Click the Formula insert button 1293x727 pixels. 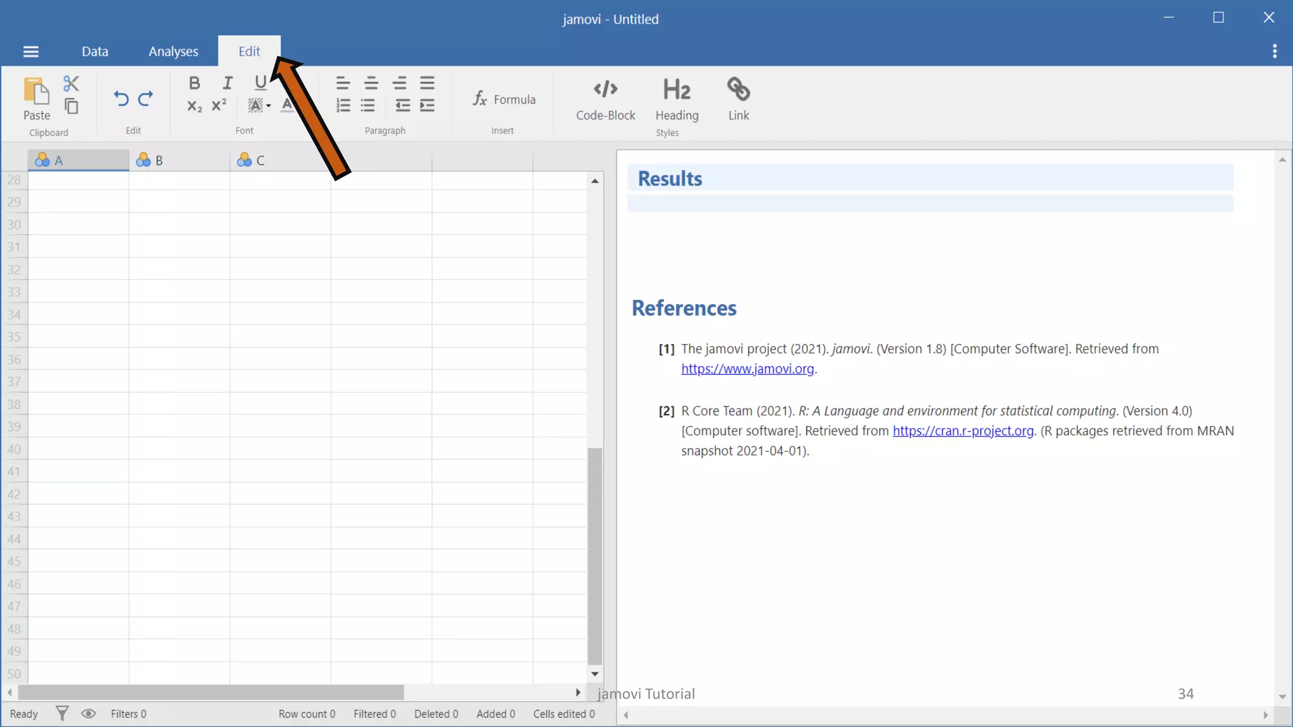click(504, 99)
